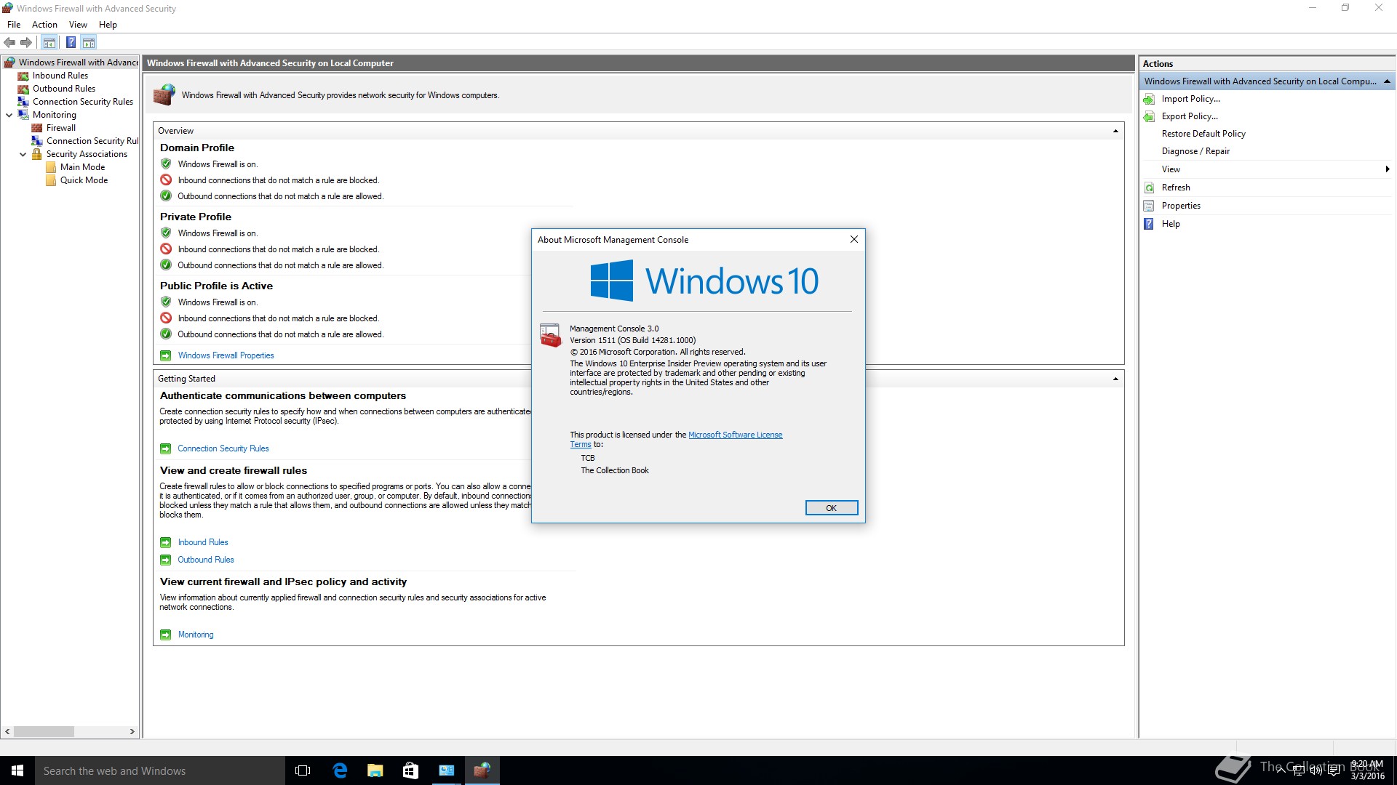Click the console tree horizontal scrollbar
Viewport: 1397px width, 785px height.
point(44,731)
